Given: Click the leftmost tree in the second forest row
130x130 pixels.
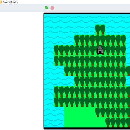Looking at the screenshot, I should tap(56, 60).
